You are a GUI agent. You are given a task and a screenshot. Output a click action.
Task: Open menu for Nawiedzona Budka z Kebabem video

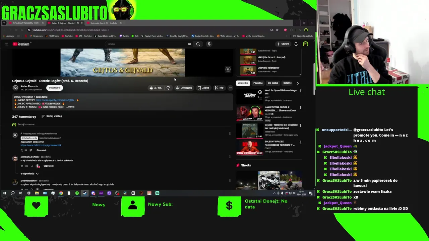pyautogui.click(x=300, y=108)
